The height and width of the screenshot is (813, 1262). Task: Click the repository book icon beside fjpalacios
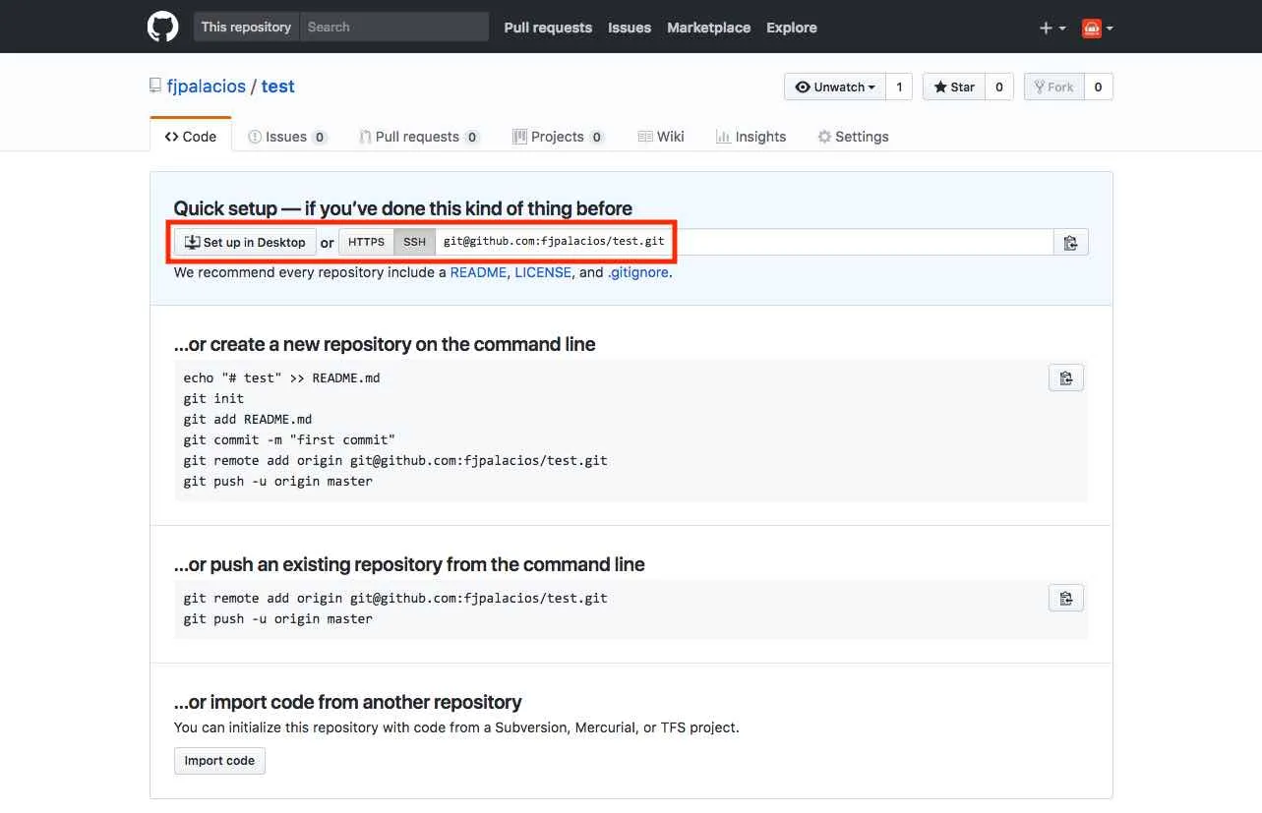coord(155,86)
